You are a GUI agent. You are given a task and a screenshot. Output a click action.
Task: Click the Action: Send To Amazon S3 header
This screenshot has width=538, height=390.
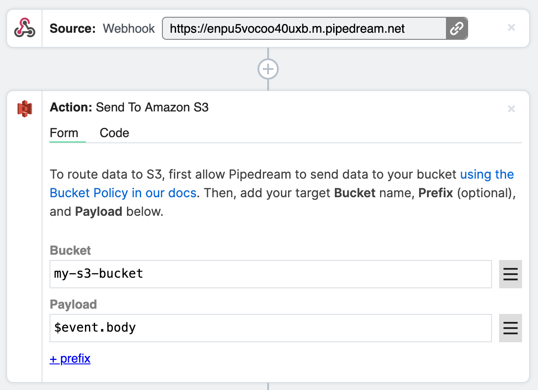tap(130, 107)
